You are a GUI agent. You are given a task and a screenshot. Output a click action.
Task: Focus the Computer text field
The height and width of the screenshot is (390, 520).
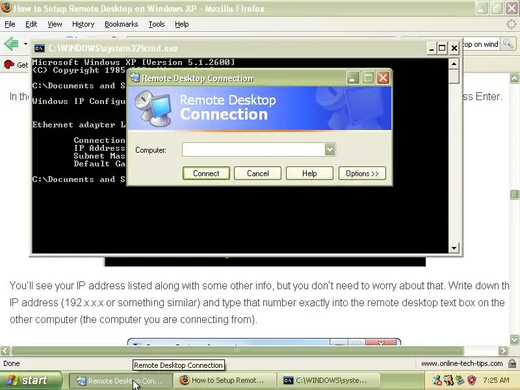pyautogui.click(x=253, y=149)
